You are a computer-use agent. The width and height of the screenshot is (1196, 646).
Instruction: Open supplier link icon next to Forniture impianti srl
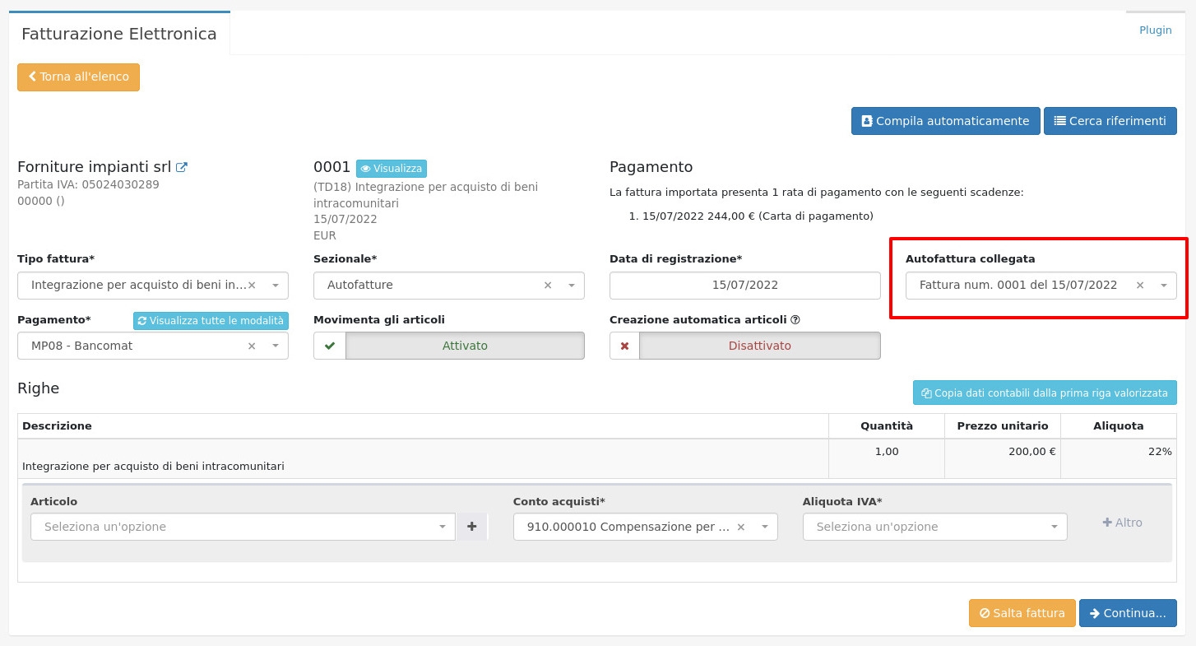[182, 167]
